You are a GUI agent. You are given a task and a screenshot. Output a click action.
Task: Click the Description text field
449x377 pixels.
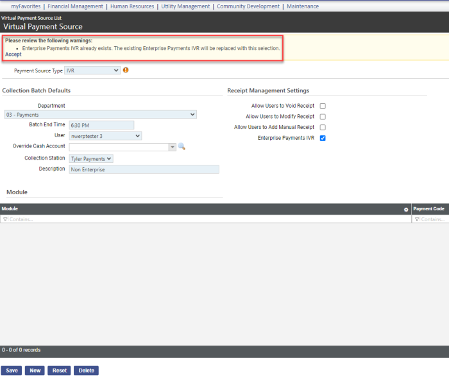coord(144,169)
